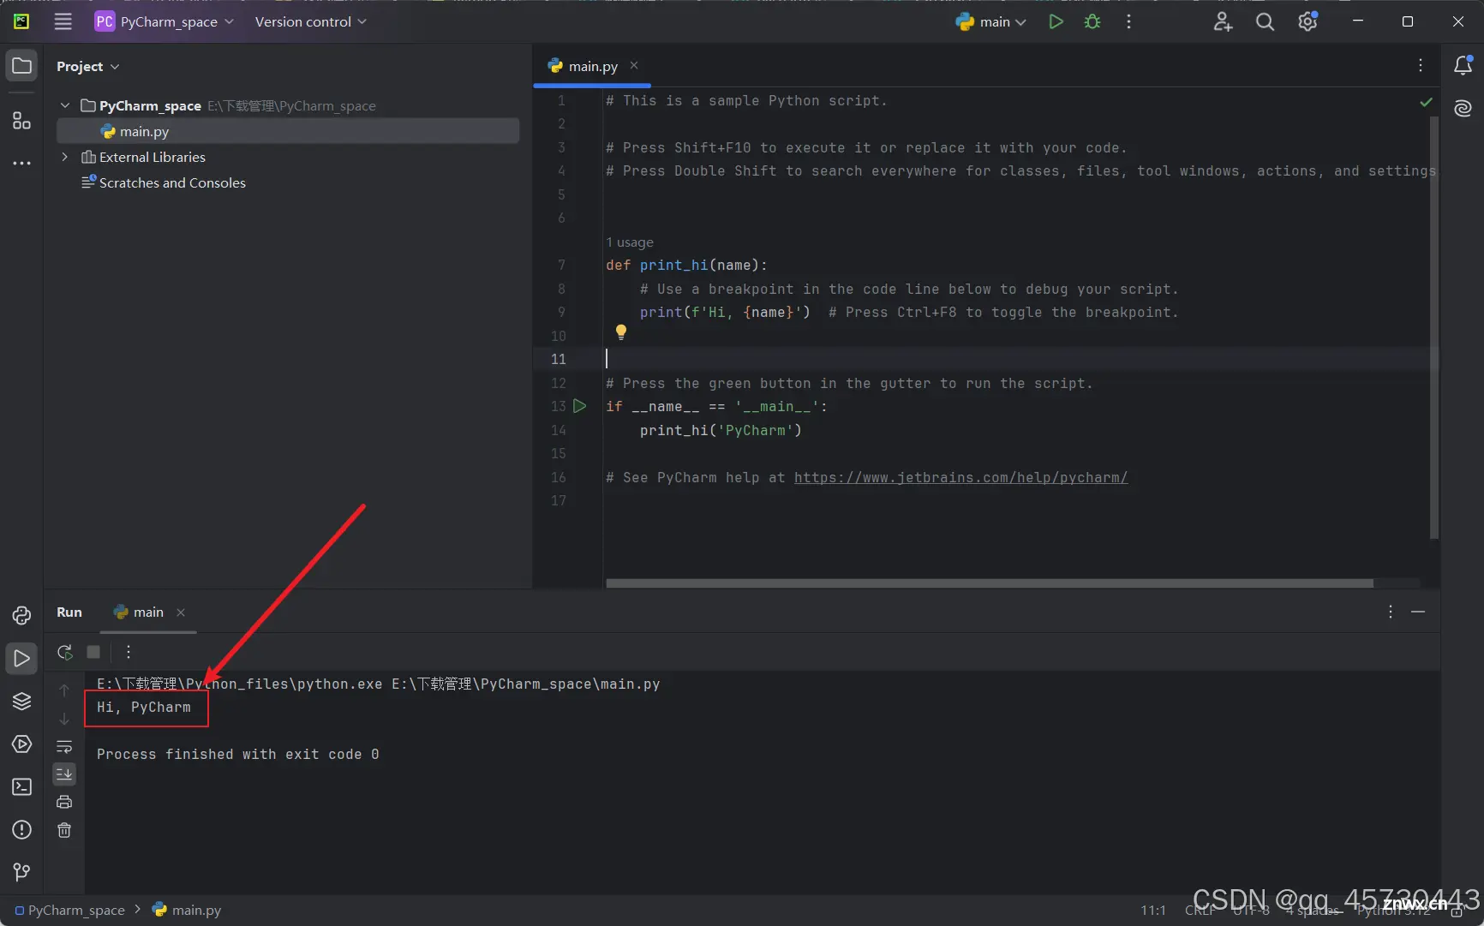1484x926 pixels.
Task: Open Code With Me user icon
Action: [x=1223, y=21]
